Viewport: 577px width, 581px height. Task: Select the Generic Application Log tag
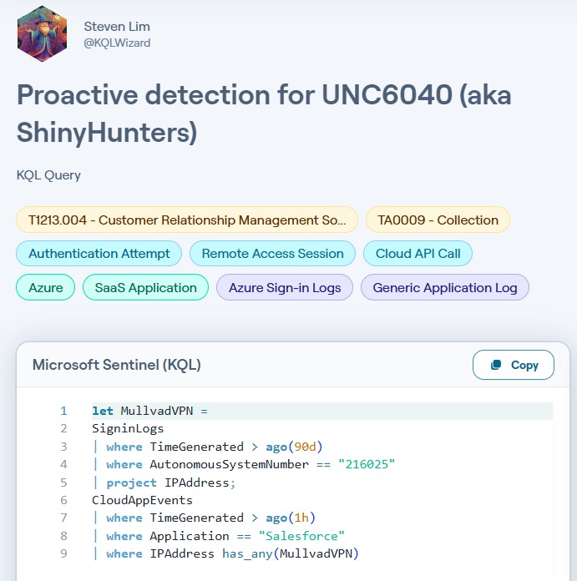point(445,287)
